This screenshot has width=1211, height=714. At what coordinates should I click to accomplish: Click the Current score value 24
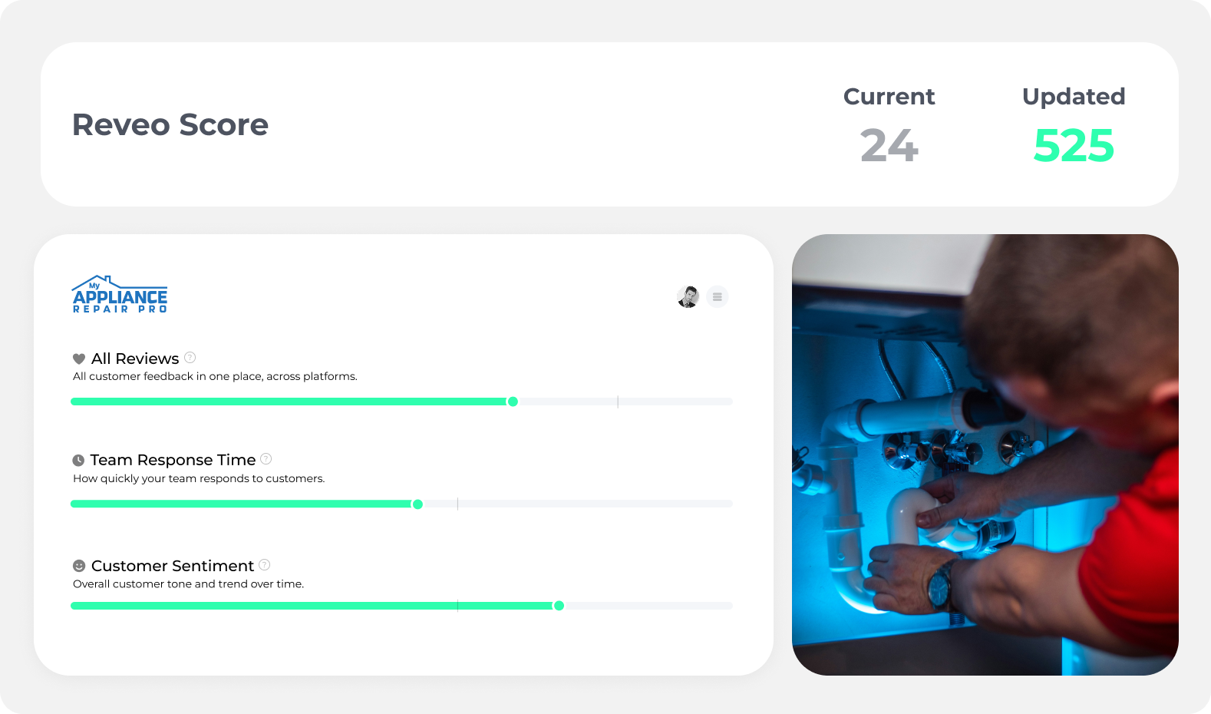pos(889,146)
